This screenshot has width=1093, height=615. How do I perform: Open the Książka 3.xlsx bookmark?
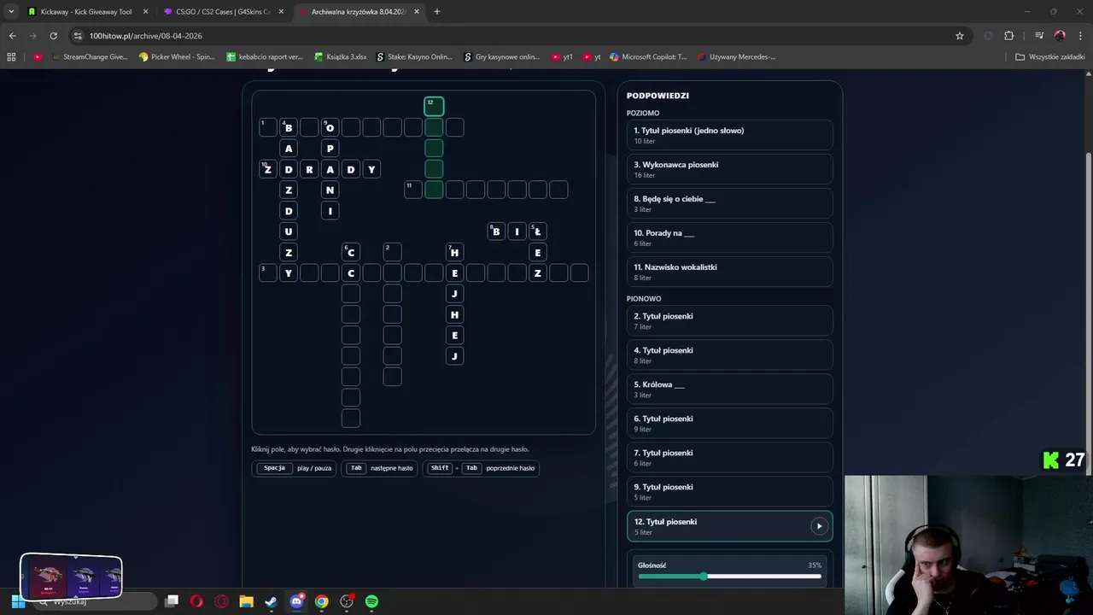click(x=341, y=57)
